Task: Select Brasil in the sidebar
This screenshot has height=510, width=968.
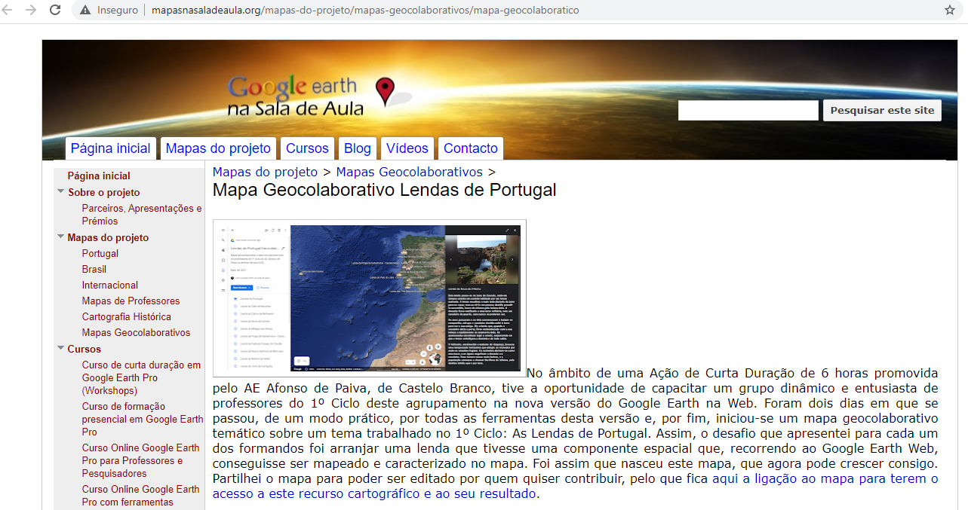Action: [94, 269]
